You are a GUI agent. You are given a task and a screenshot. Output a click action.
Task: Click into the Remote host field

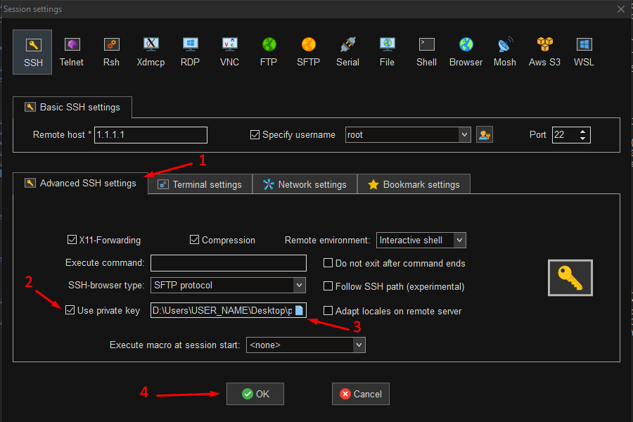coord(151,135)
